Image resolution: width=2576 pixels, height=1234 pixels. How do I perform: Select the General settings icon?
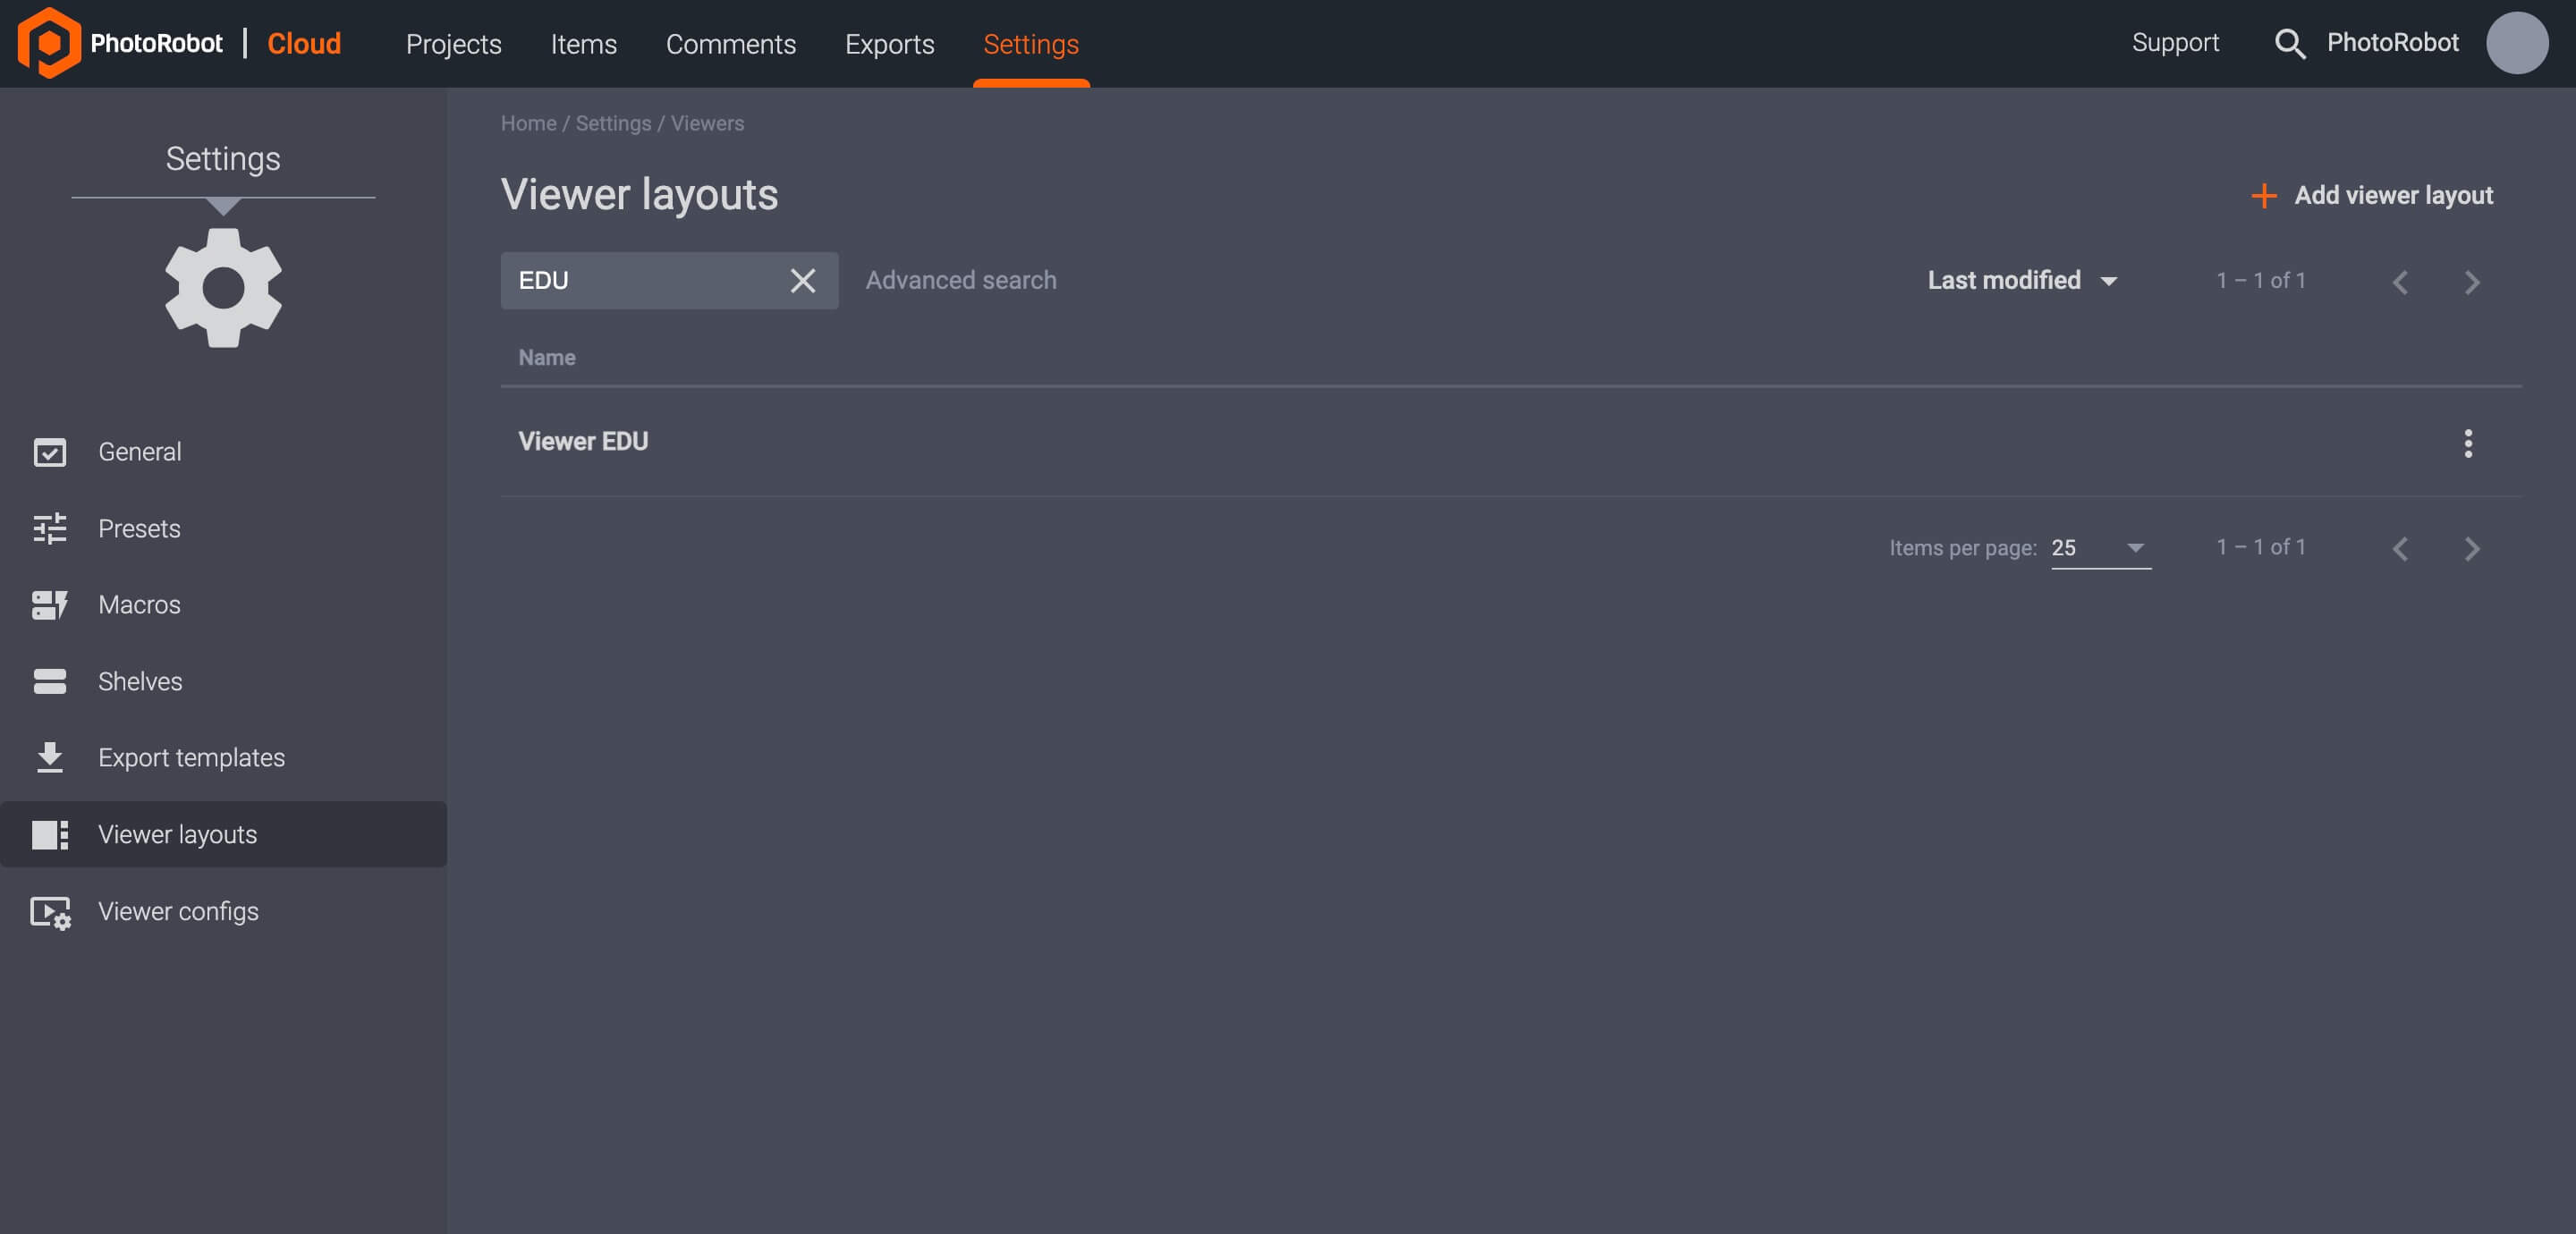(51, 452)
